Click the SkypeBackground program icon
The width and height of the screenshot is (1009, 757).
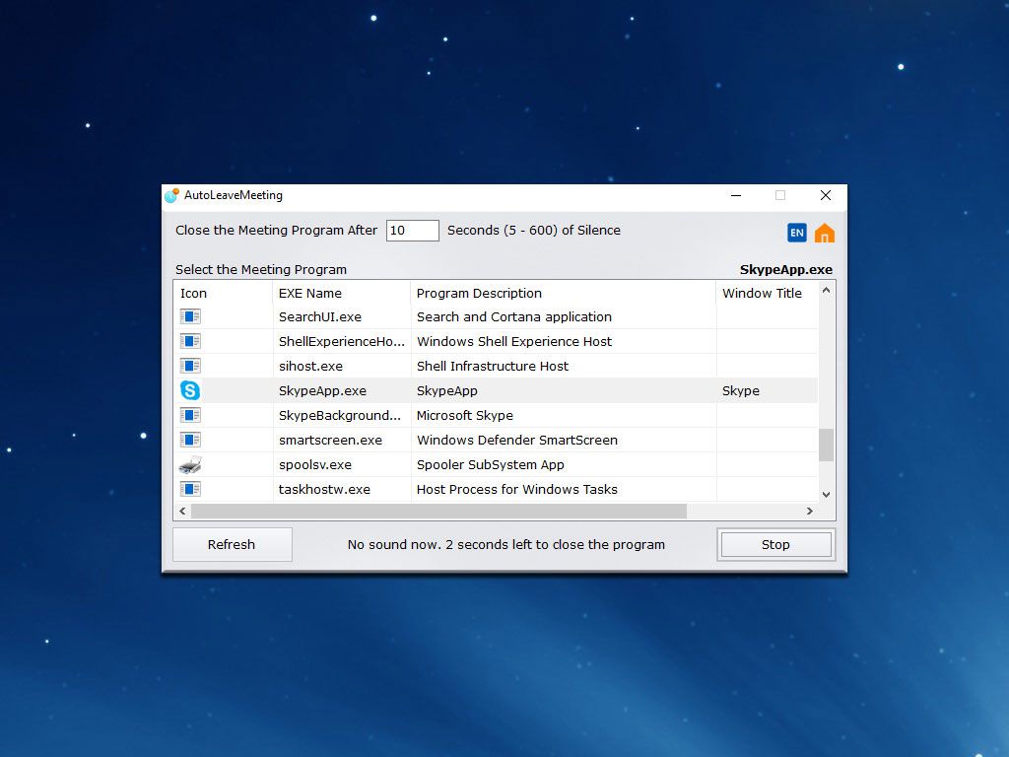(189, 415)
